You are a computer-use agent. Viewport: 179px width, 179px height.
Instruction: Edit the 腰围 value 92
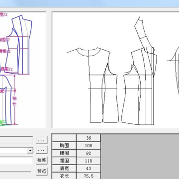point(89,153)
